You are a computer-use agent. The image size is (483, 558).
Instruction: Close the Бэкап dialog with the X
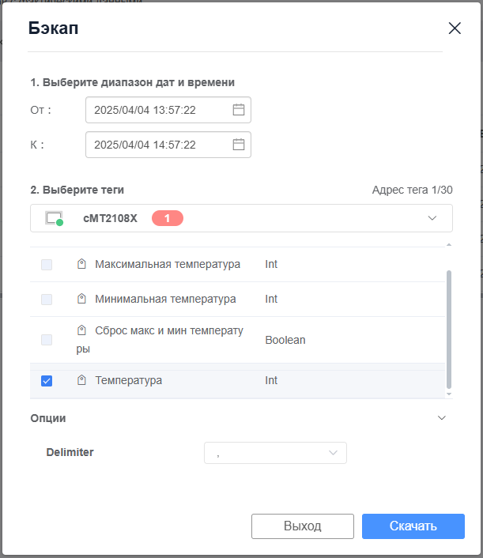coord(455,28)
